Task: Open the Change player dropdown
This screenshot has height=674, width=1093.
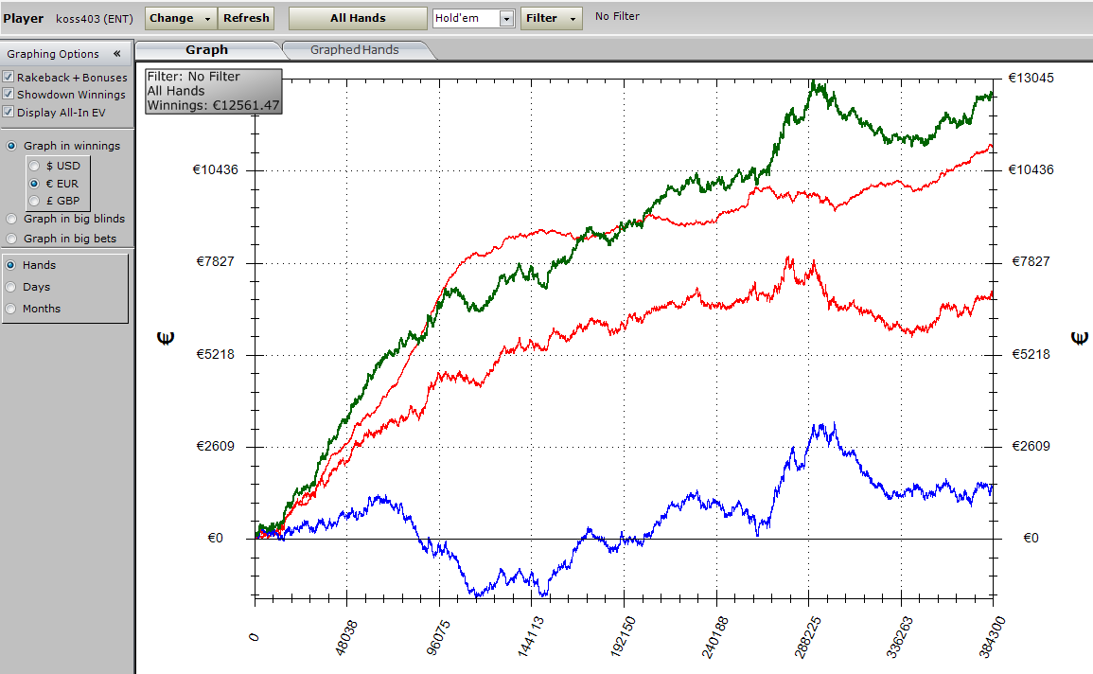Action: [x=181, y=18]
